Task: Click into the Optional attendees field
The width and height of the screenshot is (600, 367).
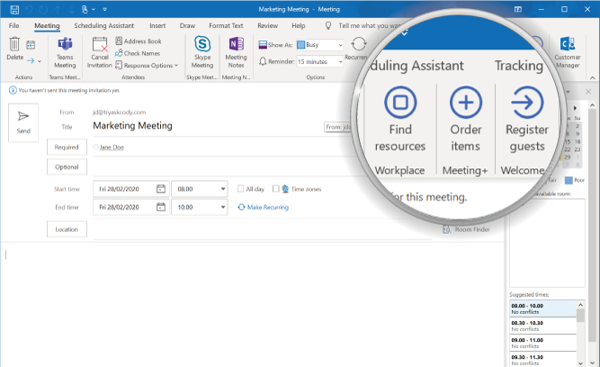Action: coord(224,167)
